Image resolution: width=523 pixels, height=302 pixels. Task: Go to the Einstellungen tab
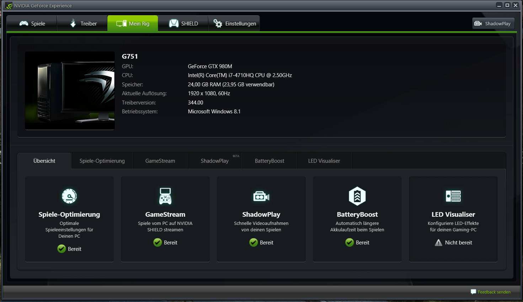coord(234,23)
